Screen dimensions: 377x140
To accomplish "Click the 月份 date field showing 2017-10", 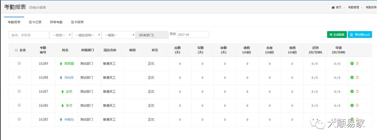I will [x=193, y=35].
